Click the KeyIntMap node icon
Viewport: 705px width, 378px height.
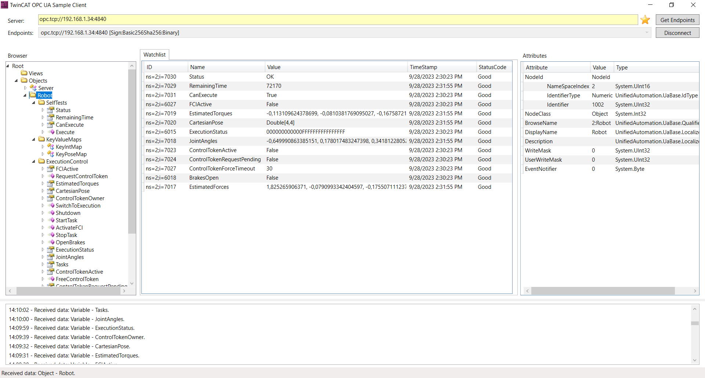pos(51,147)
